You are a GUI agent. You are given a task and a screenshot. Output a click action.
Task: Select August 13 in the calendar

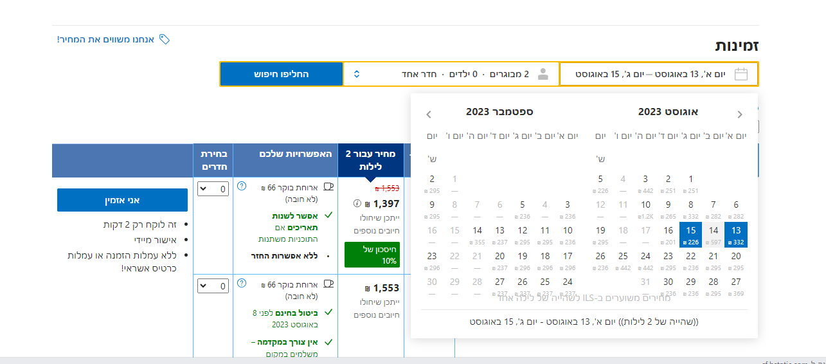point(736,234)
